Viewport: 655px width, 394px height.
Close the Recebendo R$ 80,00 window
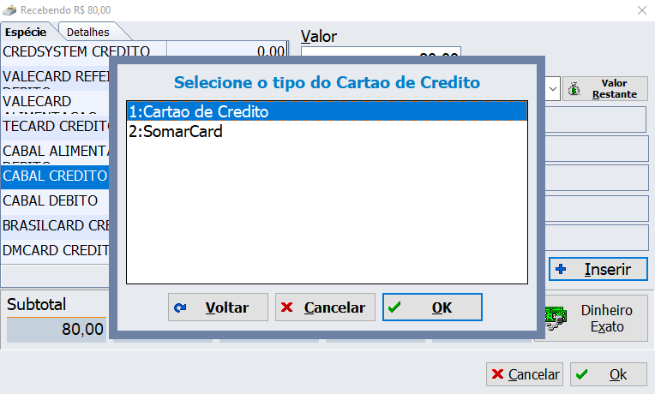point(641,9)
